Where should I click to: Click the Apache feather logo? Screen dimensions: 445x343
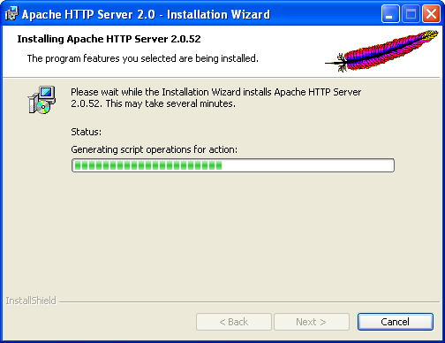pos(381,50)
